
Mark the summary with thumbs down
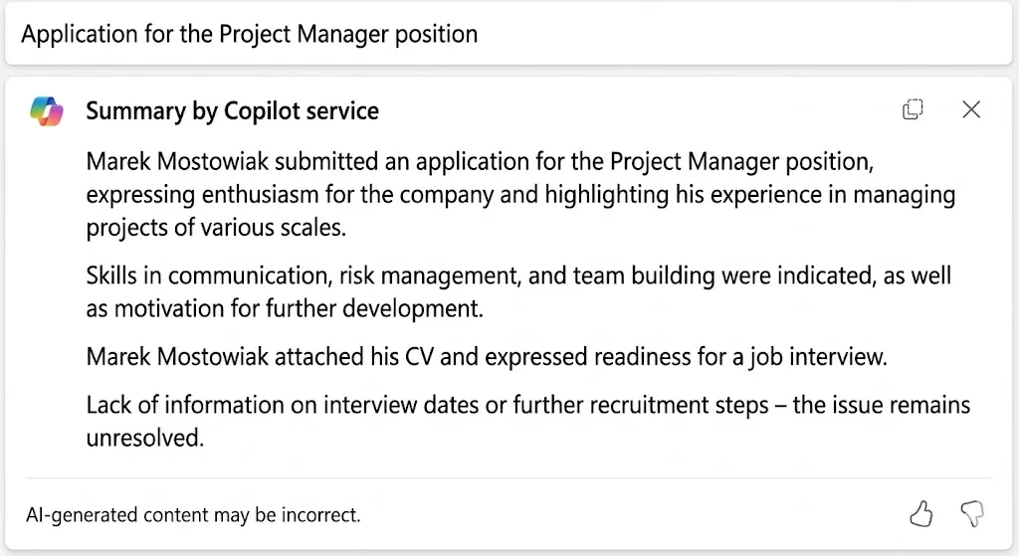[x=972, y=514]
